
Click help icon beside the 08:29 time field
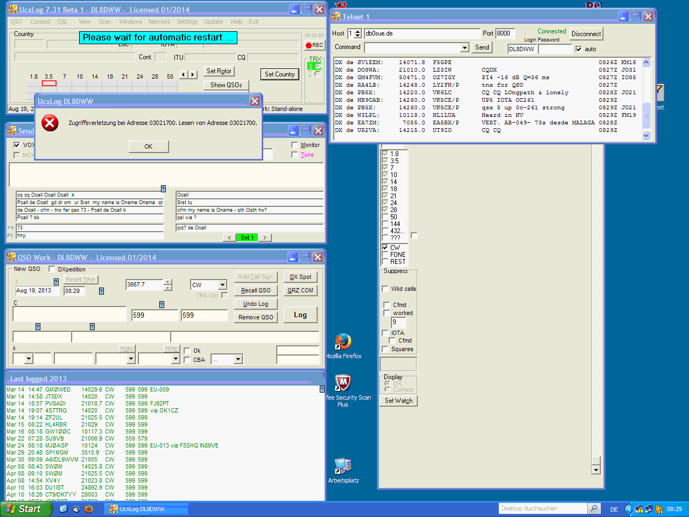(x=101, y=291)
